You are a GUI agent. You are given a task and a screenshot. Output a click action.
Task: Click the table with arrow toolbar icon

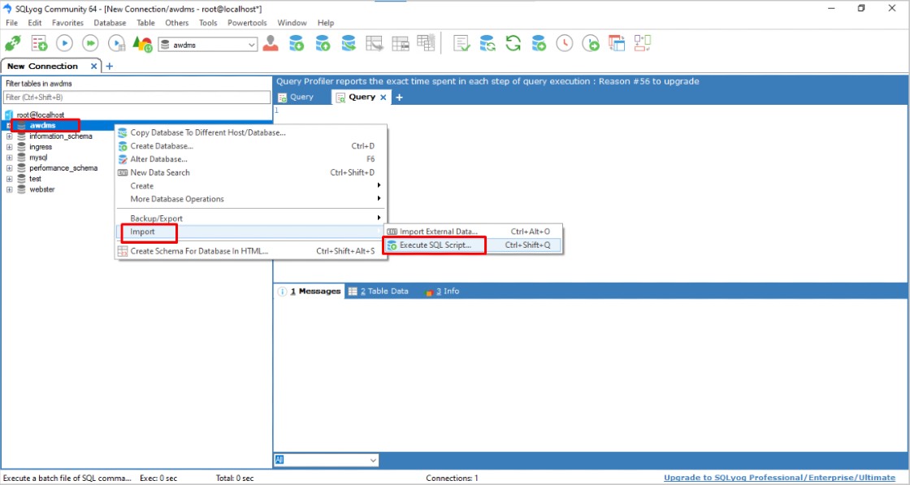click(x=375, y=44)
